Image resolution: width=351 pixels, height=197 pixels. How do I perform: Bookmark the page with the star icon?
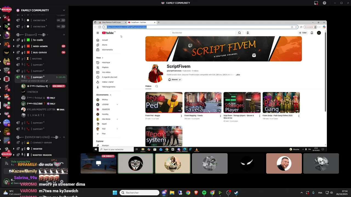pos(296,27)
